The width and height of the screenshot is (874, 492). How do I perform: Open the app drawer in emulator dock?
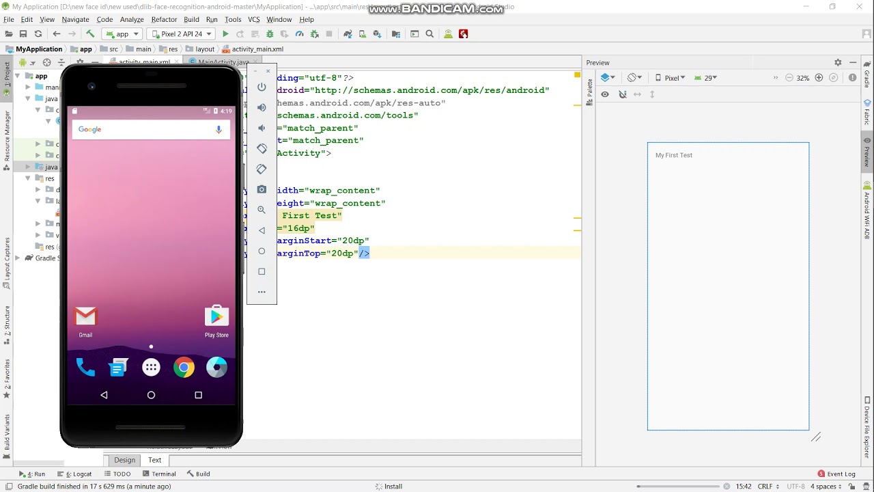click(151, 368)
